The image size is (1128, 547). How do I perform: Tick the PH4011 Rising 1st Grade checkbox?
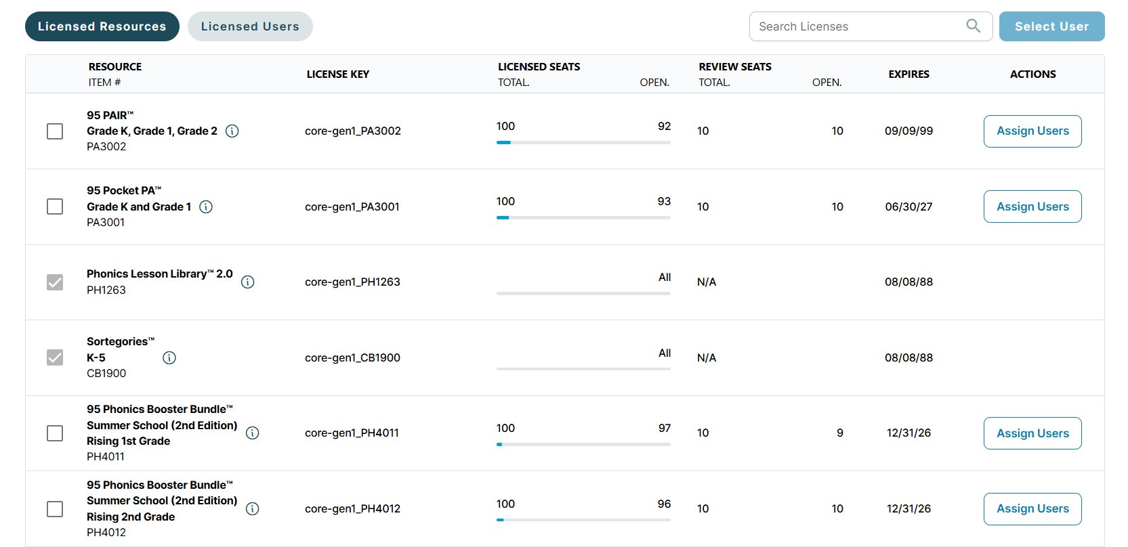pyautogui.click(x=55, y=433)
